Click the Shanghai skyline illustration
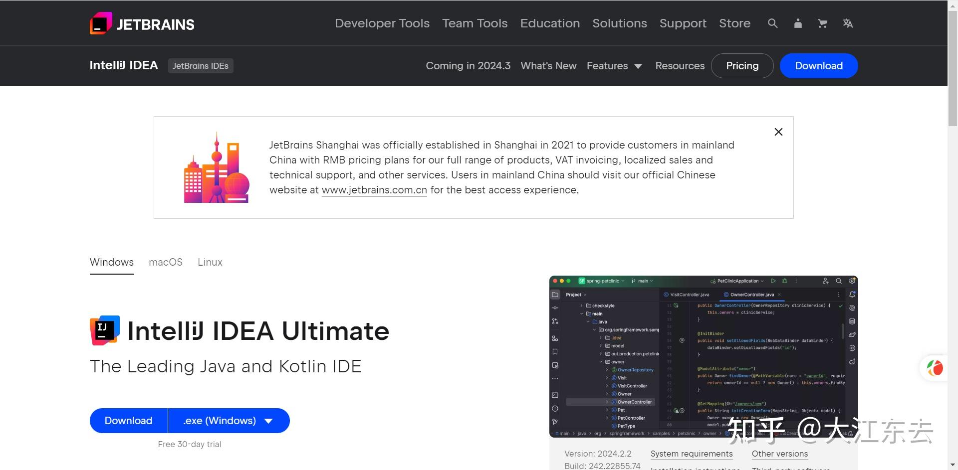Image resolution: width=958 pixels, height=470 pixels. click(x=217, y=167)
